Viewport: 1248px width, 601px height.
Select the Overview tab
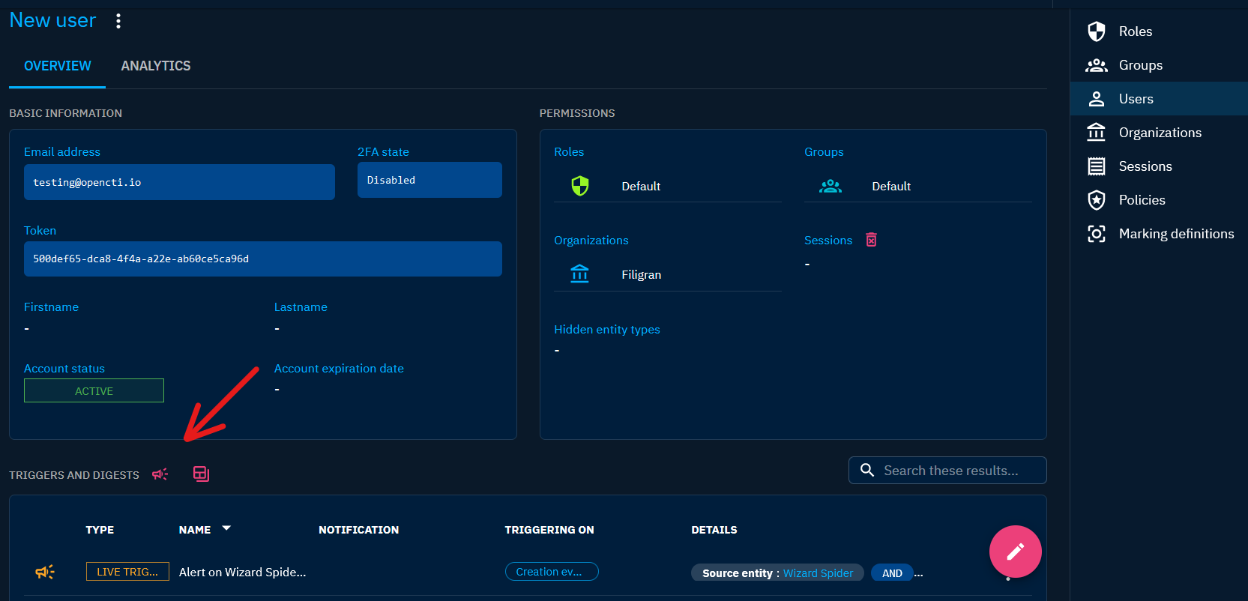[58, 66]
